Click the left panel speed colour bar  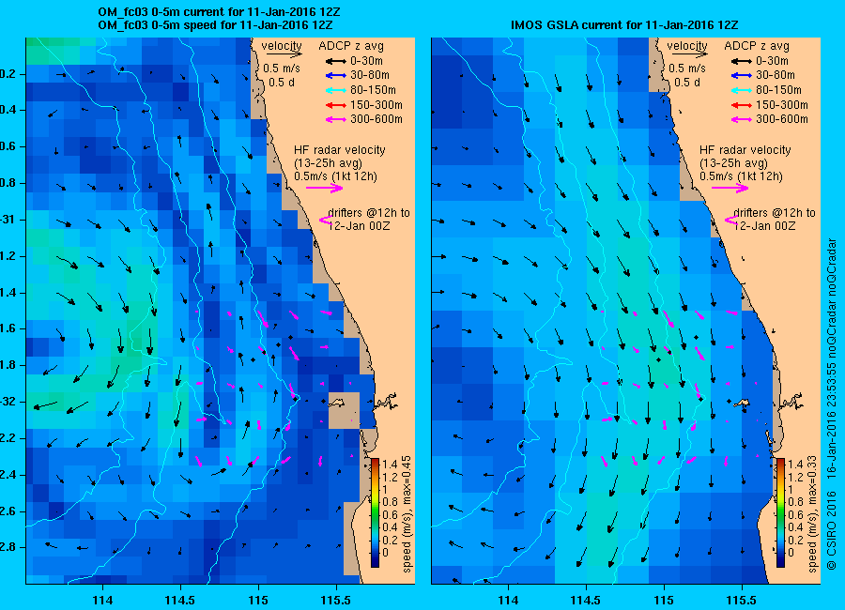tap(375, 512)
